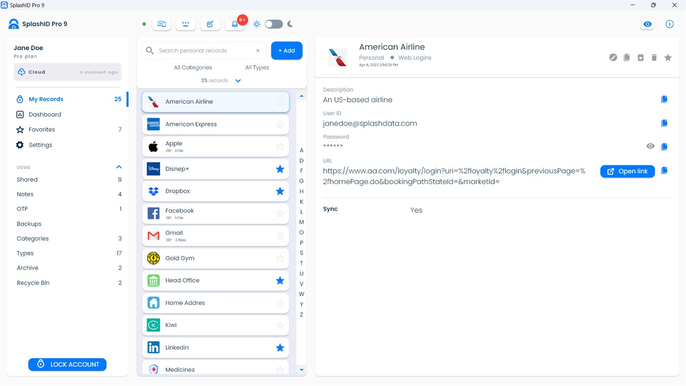Copy the Password field value

click(x=664, y=146)
